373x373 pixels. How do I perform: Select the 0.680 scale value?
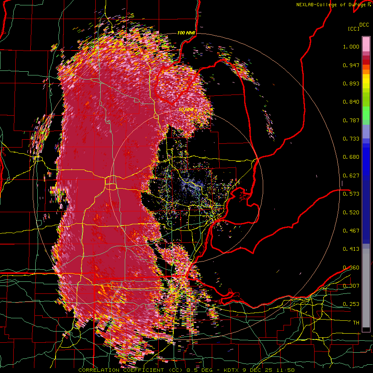[x=351, y=157]
